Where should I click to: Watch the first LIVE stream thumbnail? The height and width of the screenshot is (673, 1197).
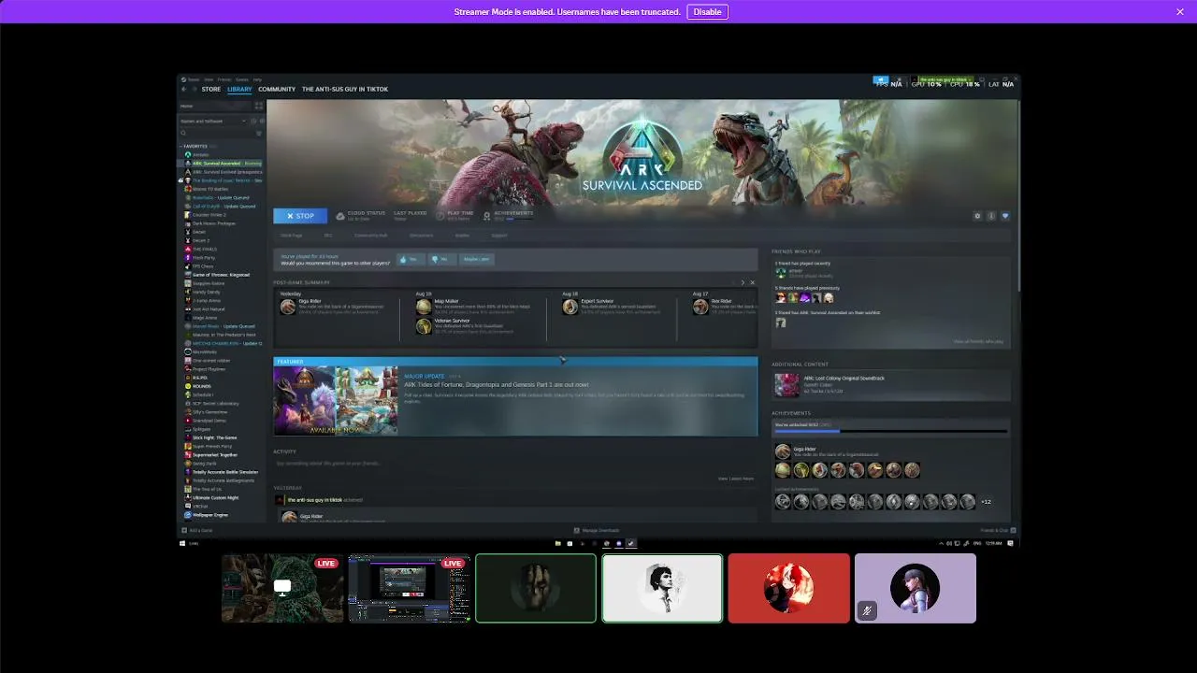[x=282, y=588]
